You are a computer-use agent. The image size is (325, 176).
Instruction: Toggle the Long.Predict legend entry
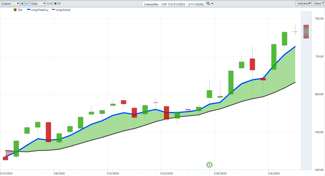(x=38, y=10)
